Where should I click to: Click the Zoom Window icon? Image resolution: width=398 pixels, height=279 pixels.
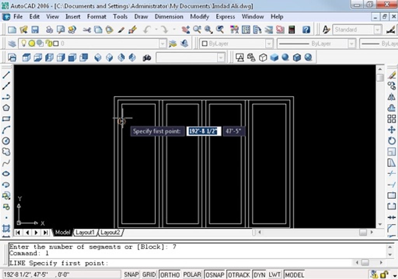208,29
